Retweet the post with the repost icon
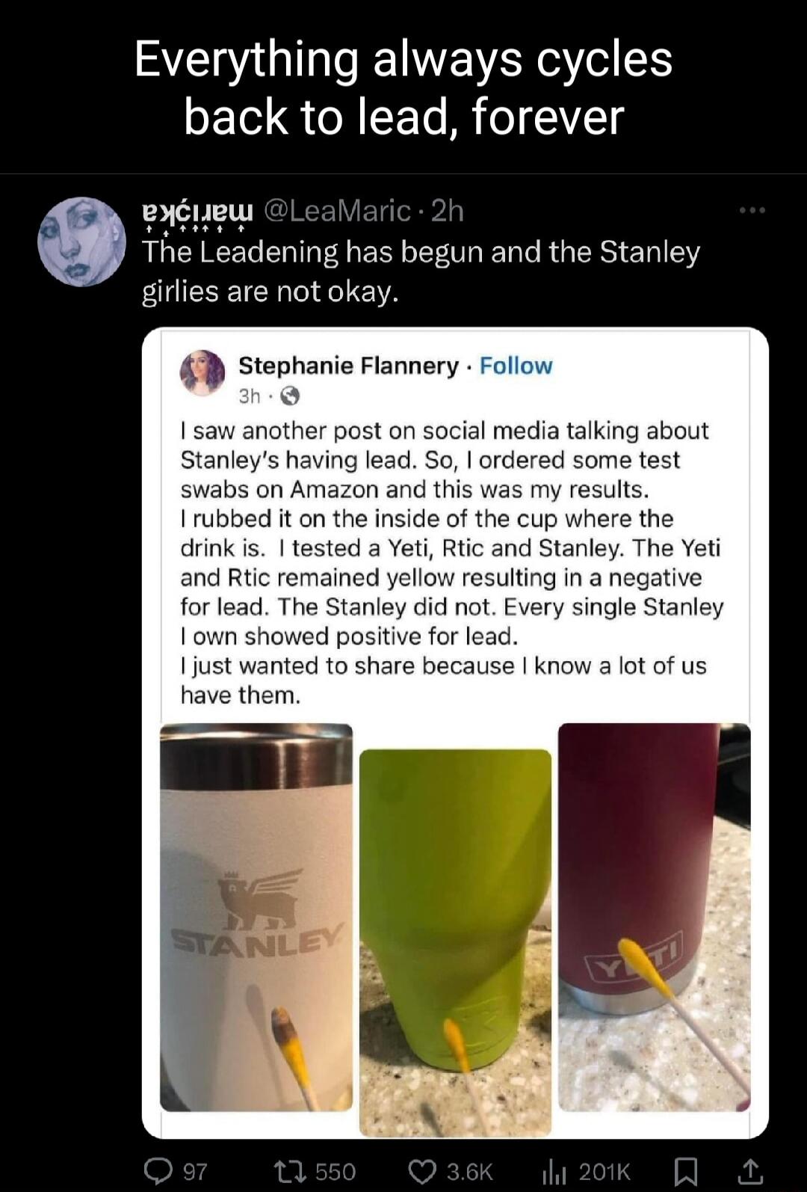 click(288, 1170)
